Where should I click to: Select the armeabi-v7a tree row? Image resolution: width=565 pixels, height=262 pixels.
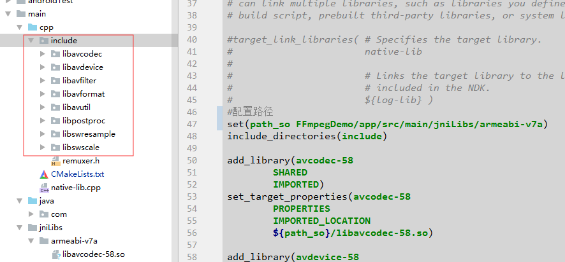74,241
